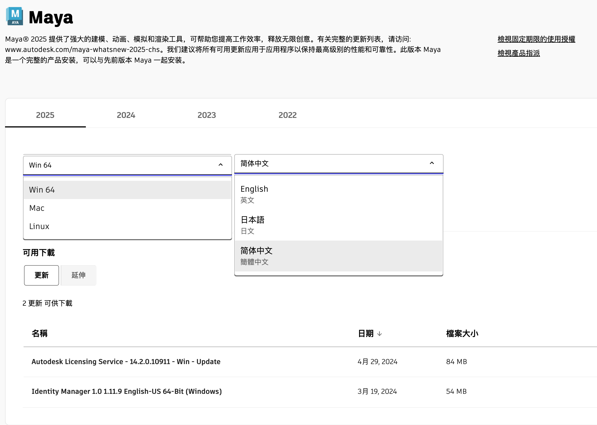The height and width of the screenshot is (425, 597).
Task: Open Identity Manager 1.0 download row
Action: 127,391
